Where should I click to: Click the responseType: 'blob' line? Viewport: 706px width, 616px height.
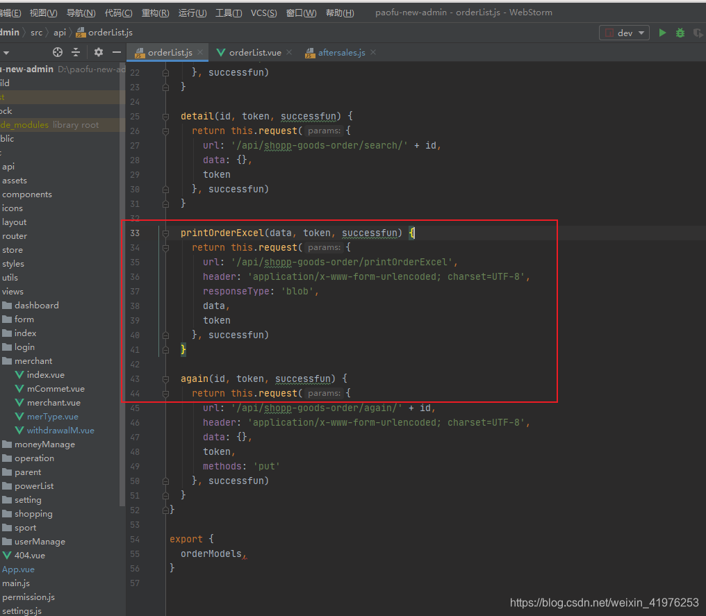point(261,292)
